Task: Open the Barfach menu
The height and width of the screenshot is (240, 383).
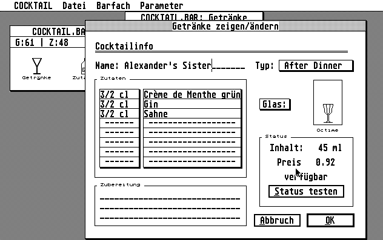Action: (113, 5)
